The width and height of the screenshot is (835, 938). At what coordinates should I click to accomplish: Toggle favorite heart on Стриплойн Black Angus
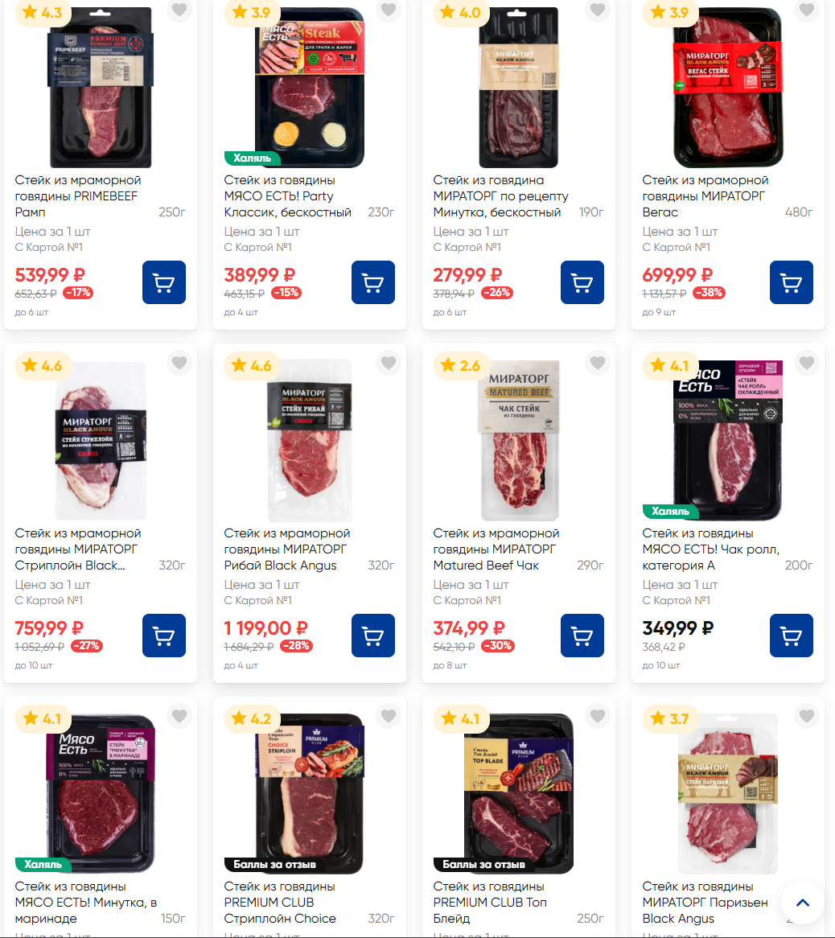[x=179, y=363]
